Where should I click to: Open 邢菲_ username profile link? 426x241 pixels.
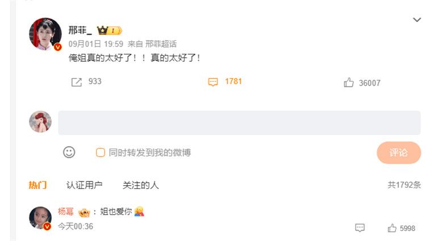80,30
